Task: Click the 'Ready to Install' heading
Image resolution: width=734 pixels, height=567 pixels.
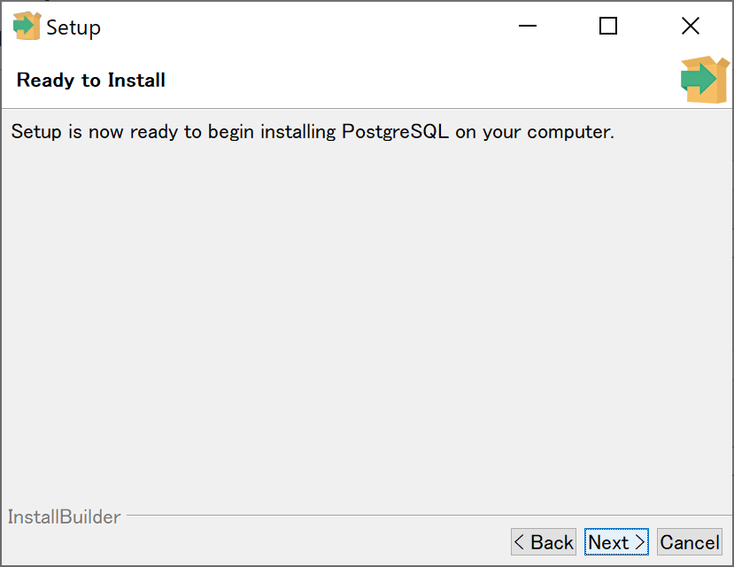Action: [x=90, y=80]
